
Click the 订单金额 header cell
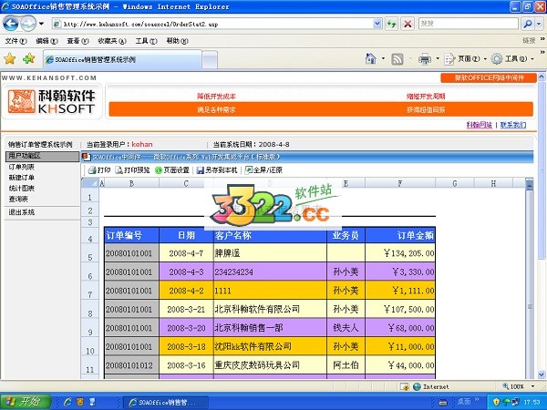tap(400, 235)
